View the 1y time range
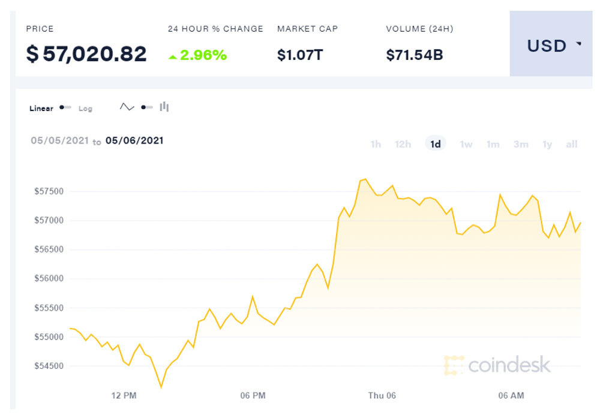Screen dimensions: 600x418 click(x=547, y=144)
